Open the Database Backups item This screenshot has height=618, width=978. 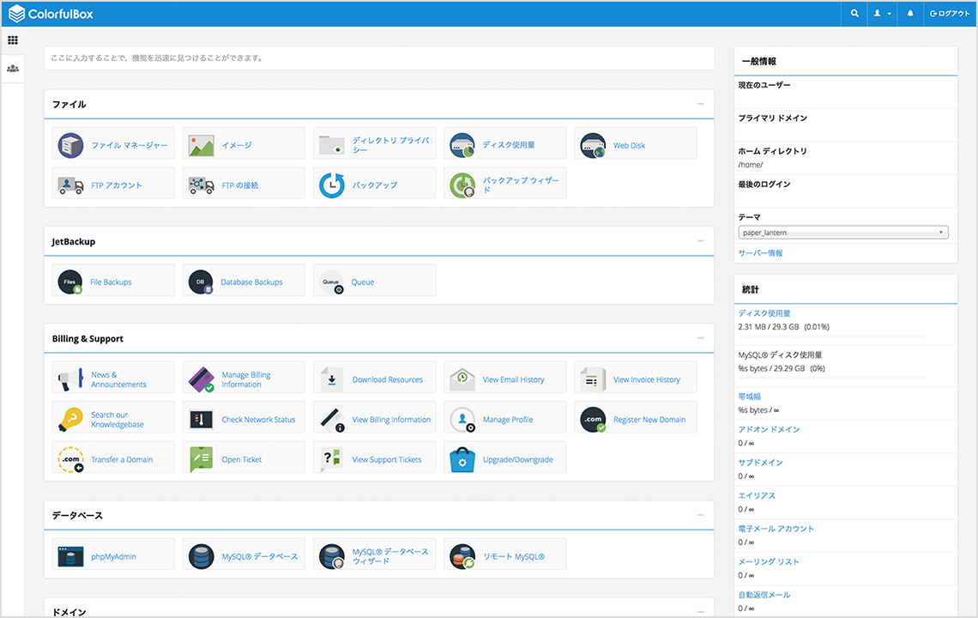point(251,282)
